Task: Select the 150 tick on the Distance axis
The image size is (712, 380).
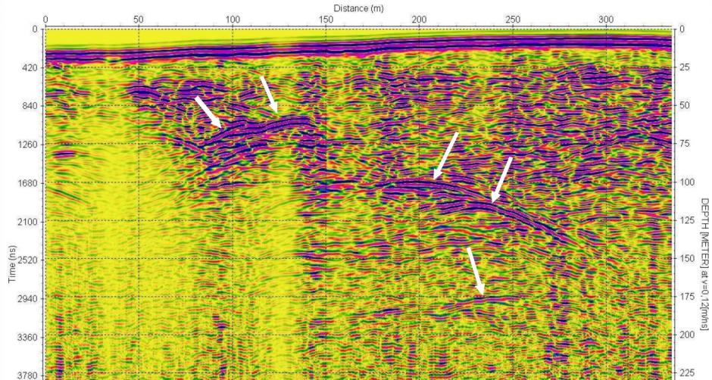Action: click(326, 20)
